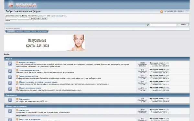The image size is (194, 121).
Task: Open the RSS feed icon beside the date
Action: pos(161,12)
